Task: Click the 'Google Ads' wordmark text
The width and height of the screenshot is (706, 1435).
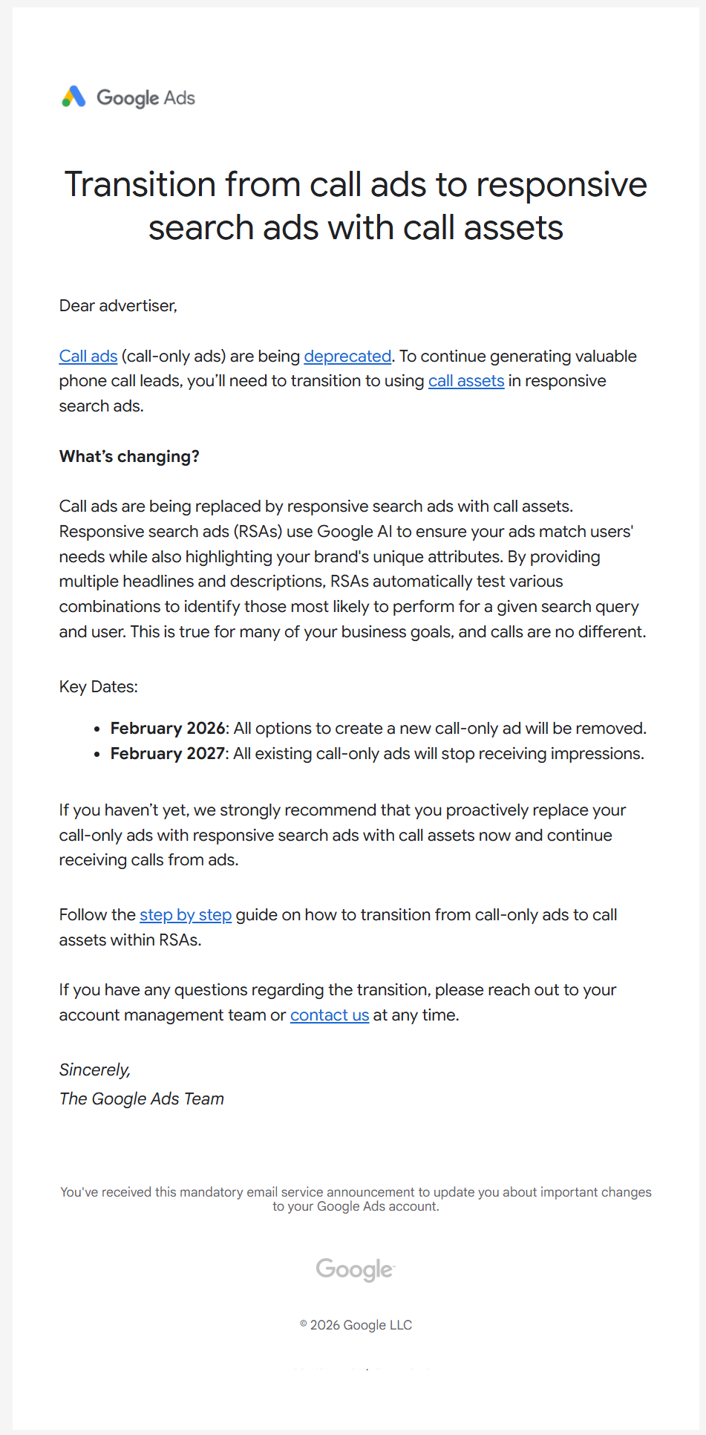Action: click(146, 98)
